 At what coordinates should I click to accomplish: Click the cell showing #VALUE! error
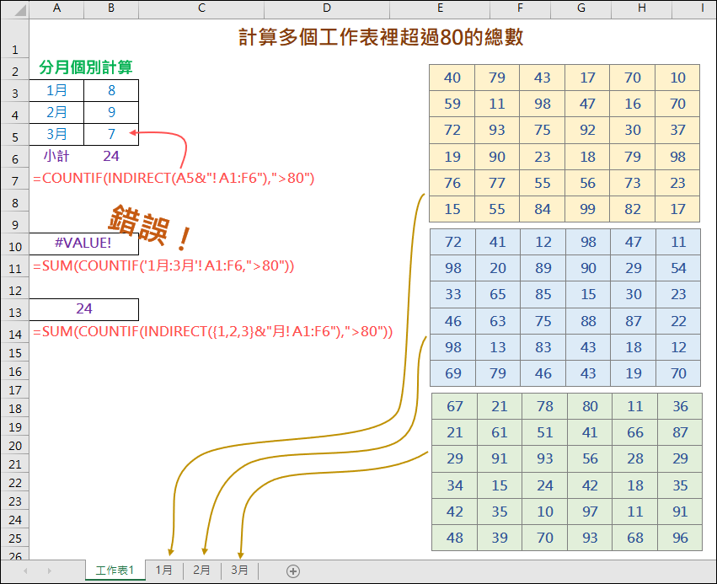click(84, 244)
